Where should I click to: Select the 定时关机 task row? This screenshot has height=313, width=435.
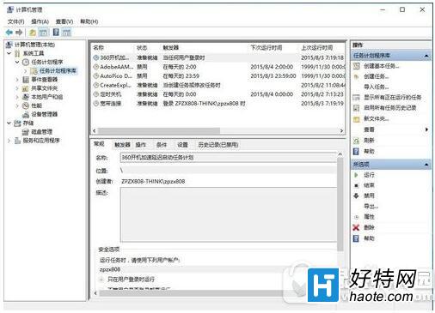218,94
